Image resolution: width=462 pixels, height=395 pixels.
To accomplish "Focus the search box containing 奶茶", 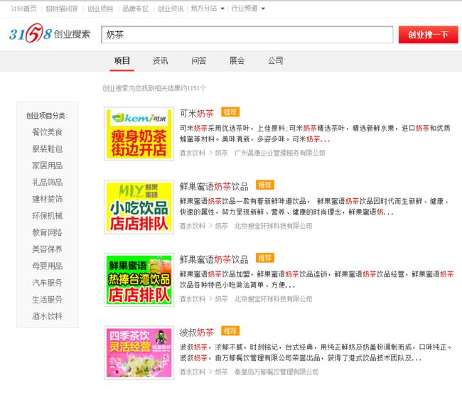I will point(247,35).
